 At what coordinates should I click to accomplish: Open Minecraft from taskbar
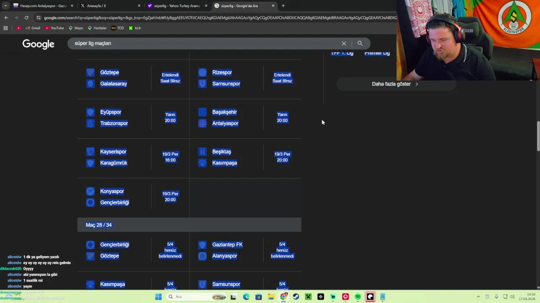pyautogui.click(x=308, y=297)
